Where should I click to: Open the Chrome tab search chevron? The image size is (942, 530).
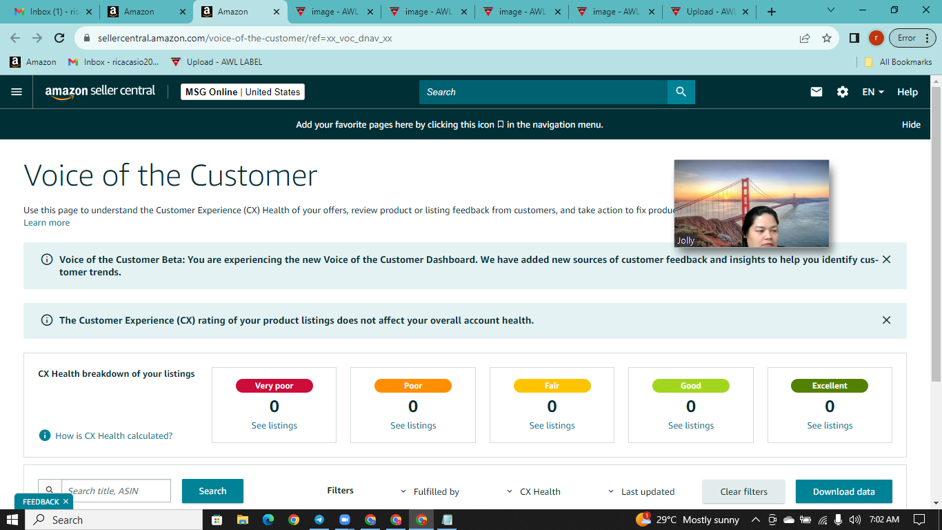[x=830, y=10]
